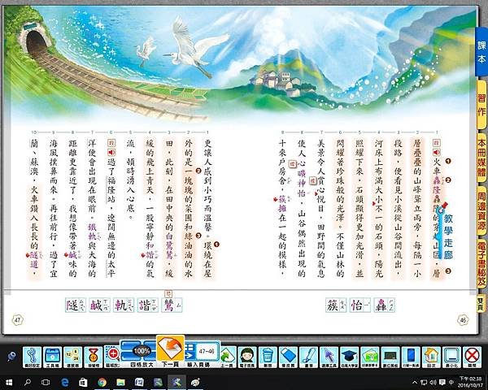488x390 pixels.
Task: Click the trash bin delete tool
Action: tap(268, 357)
